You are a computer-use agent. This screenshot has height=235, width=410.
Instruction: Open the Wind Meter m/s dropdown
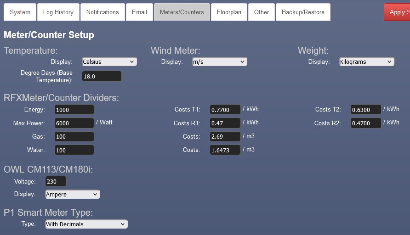coord(219,62)
